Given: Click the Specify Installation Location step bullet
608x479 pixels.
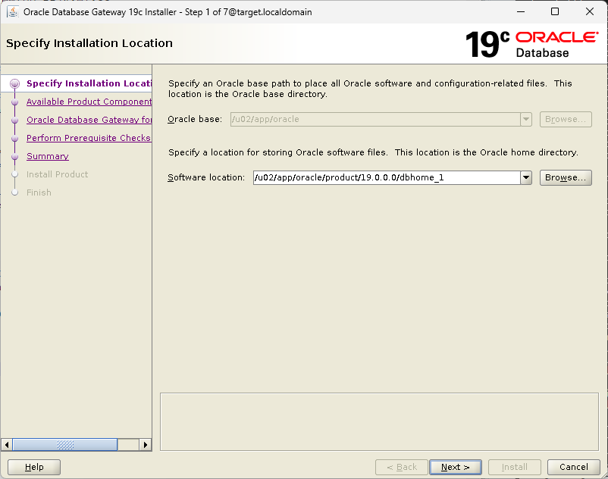Looking at the screenshot, I should 14,83.
